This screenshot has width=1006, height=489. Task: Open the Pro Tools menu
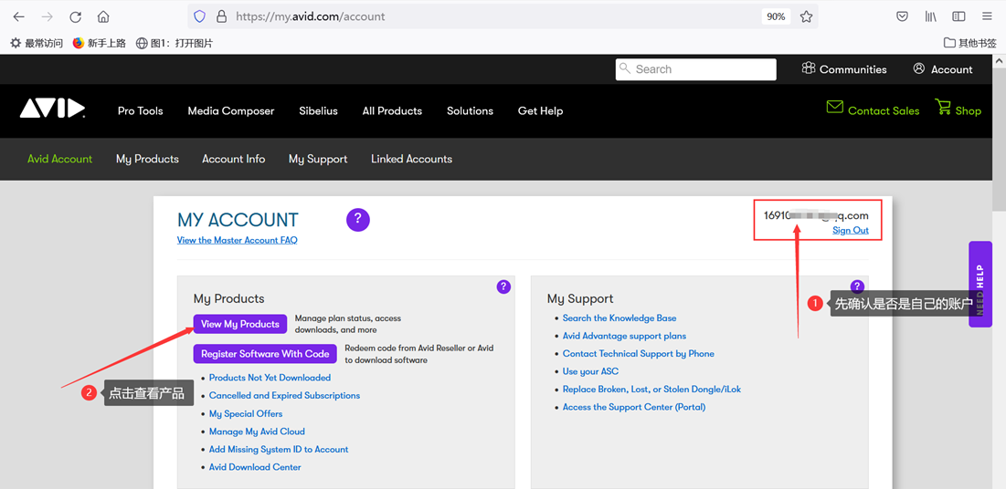pyautogui.click(x=140, y=111)
